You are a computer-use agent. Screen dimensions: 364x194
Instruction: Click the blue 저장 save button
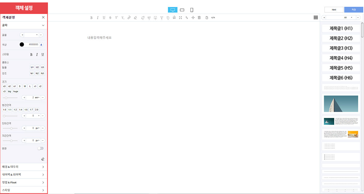[353, 10]
